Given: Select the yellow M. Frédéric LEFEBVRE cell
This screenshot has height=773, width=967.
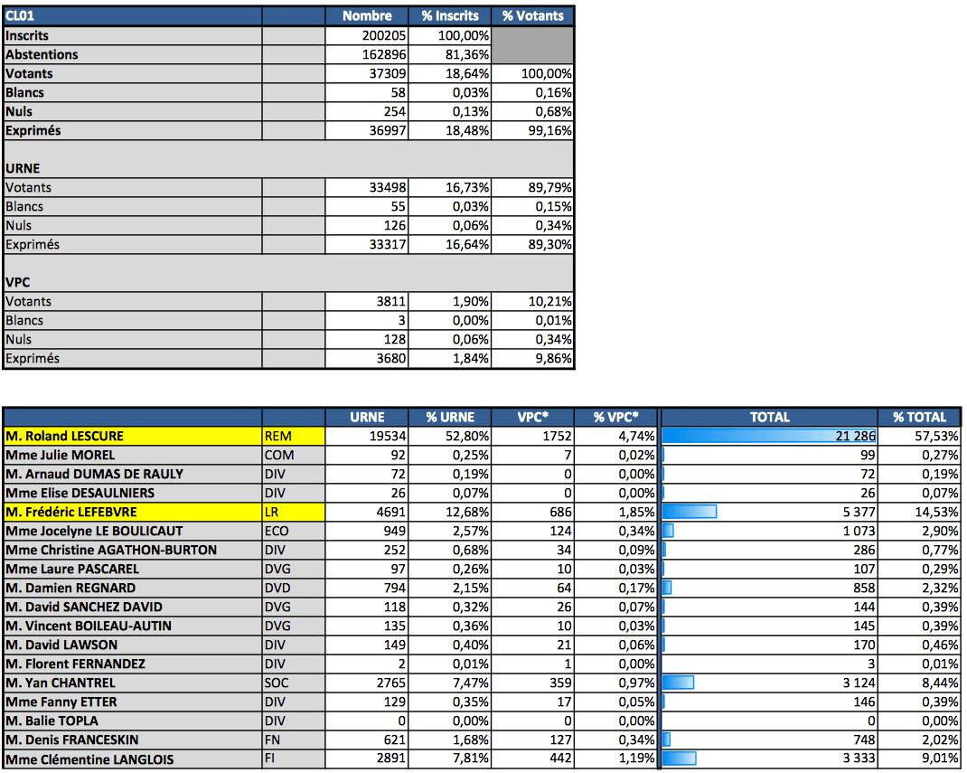Looking at the screenshot, I should pos(132,512).
